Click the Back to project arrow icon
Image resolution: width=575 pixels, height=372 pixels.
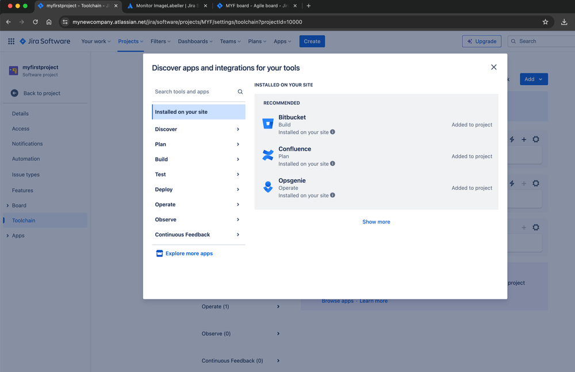click(x=14, y=93)
